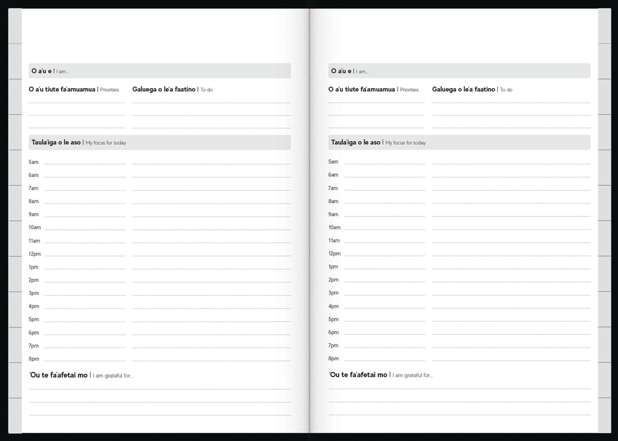Click the left page 'Taula'iga o le aso' bar
The image size is (618, 441).
159,142
